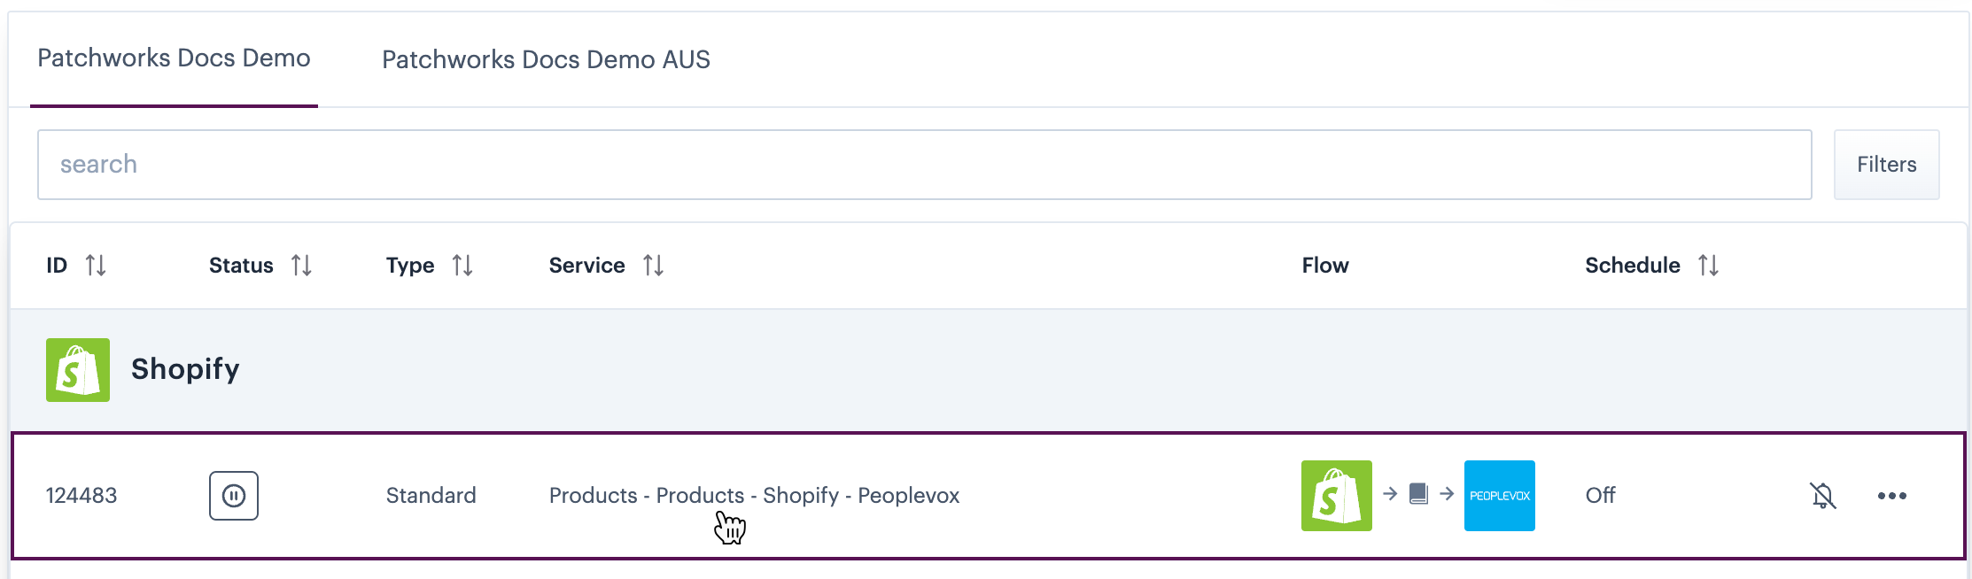Open the three-dot options menu
1972x579 pixels.
[1891, 496]
